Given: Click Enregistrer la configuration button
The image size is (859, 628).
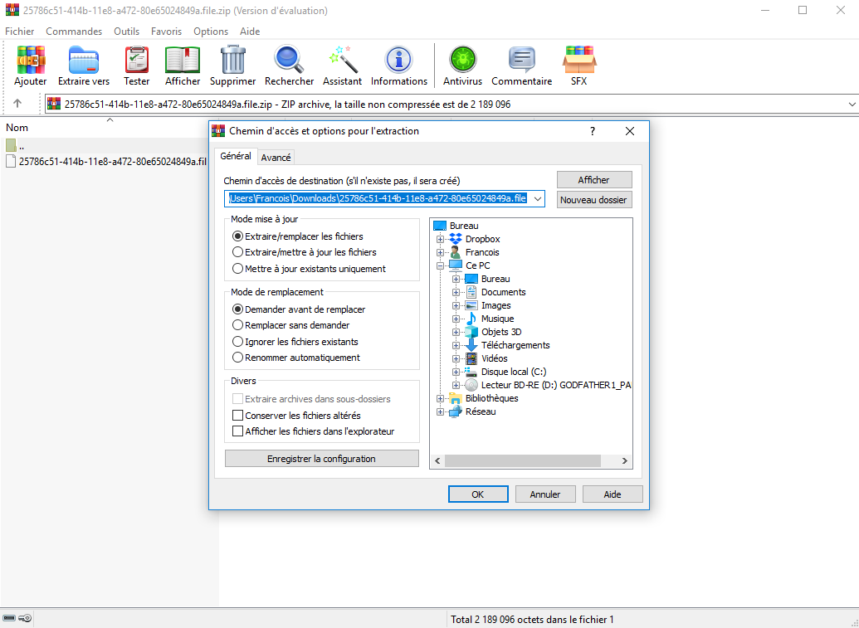Looking at the screenshot, I should click(322, 459).
